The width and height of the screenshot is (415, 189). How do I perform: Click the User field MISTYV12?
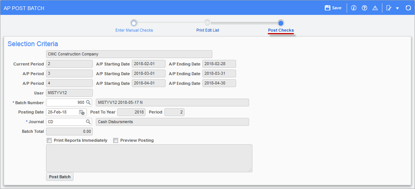(x=69, y=93)
